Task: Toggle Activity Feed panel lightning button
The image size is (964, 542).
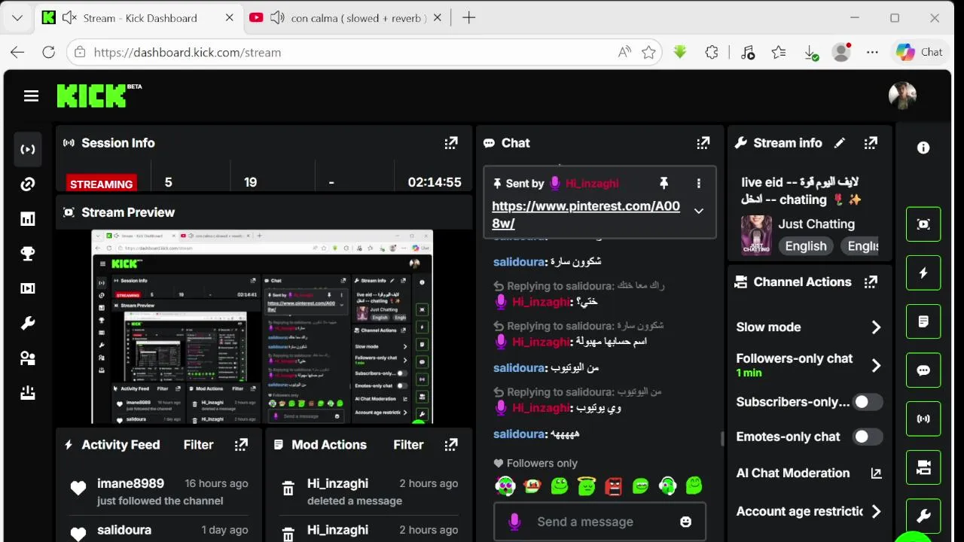Action: tap(923, 273)
